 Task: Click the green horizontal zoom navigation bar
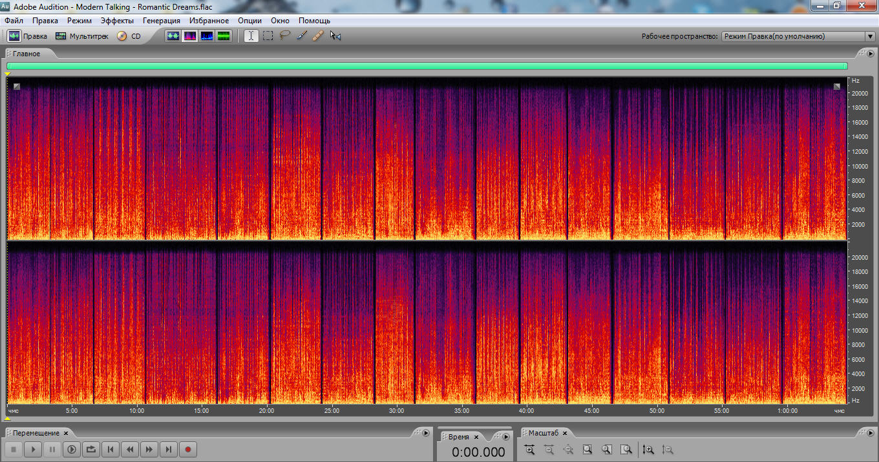pyautogui.click(x=427, y=66)
